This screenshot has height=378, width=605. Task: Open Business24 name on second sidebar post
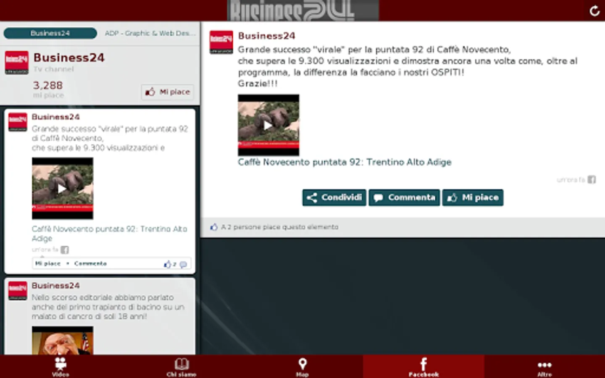coord(55,286)
